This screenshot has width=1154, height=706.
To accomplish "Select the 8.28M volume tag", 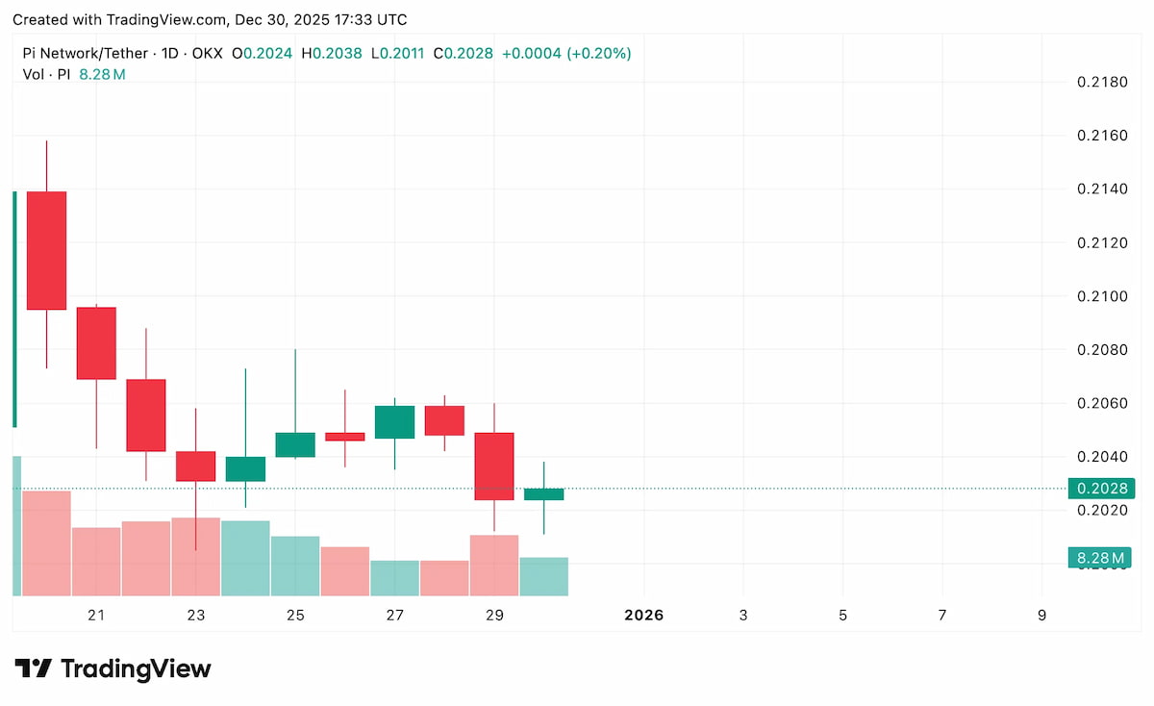I will 1100,558.
